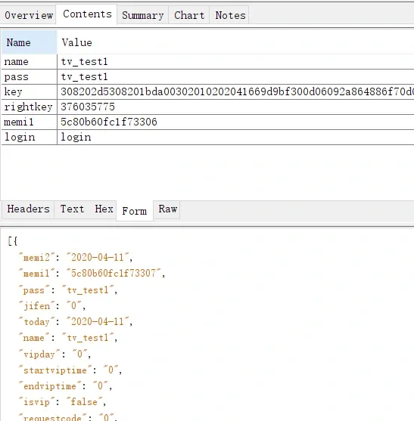
Task: Select the Form view tab
Action: coord(135,211)
